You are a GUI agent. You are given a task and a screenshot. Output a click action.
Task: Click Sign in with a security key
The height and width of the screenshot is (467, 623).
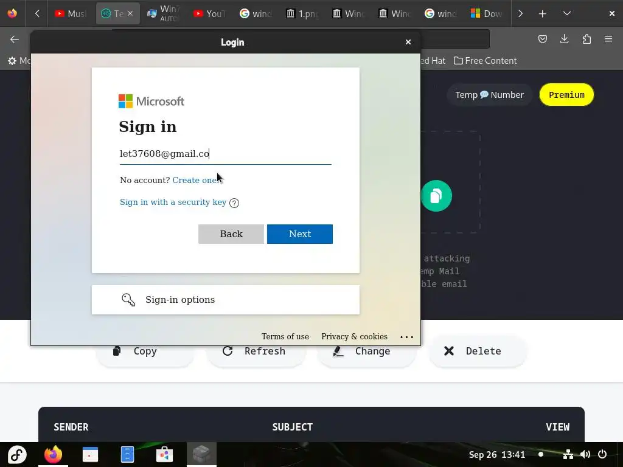point(173,202)
